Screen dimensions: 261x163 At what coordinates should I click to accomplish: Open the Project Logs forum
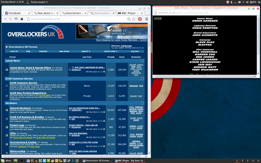(17, 125)
